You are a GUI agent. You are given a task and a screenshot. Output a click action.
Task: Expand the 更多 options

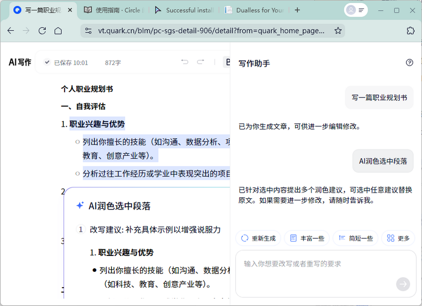click(x=398, y=238)
